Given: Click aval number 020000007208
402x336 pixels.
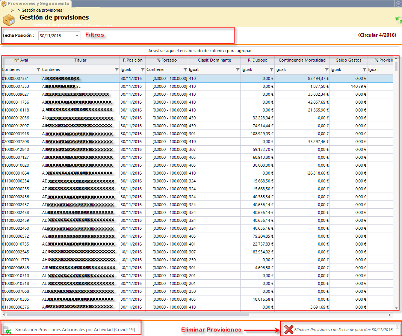Looking at the screenshot, I should coord(15,142).
